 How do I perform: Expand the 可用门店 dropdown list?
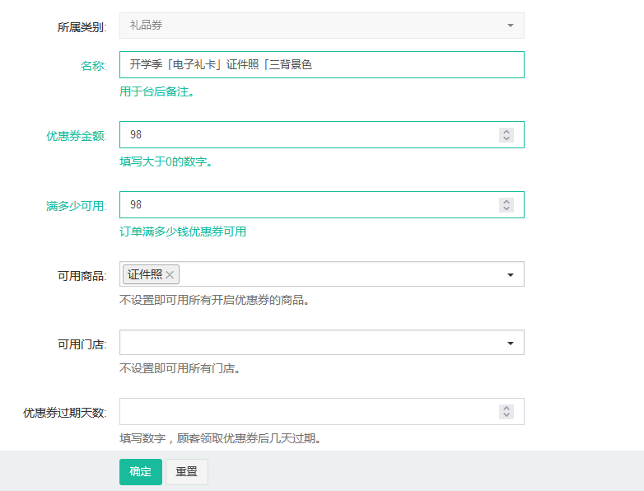tap(510, 343)
